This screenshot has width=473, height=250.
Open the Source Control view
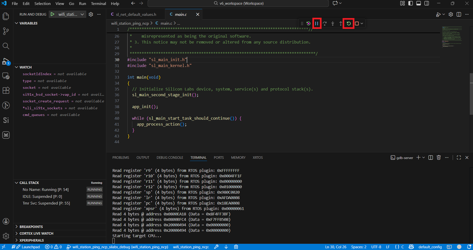coord(6,31)
